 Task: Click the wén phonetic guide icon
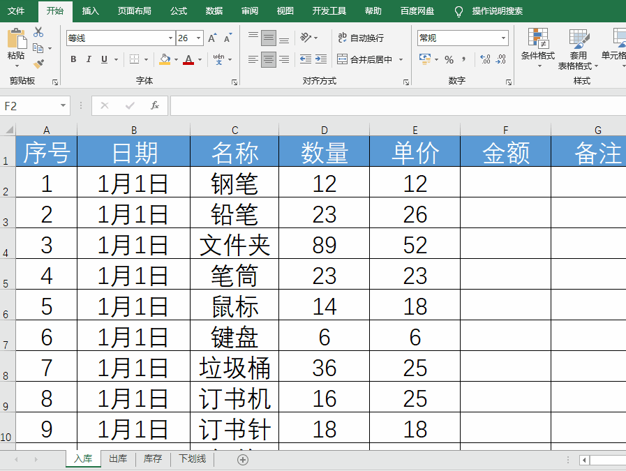[218, 59]
